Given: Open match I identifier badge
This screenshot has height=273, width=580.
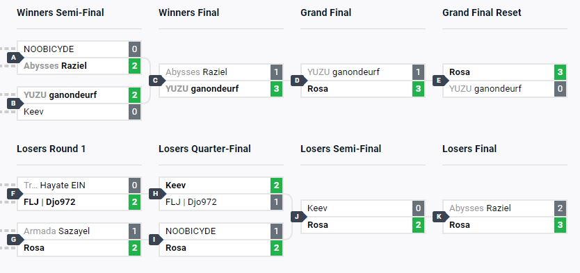Looking at the screenshot, I should tap(157, 240).
